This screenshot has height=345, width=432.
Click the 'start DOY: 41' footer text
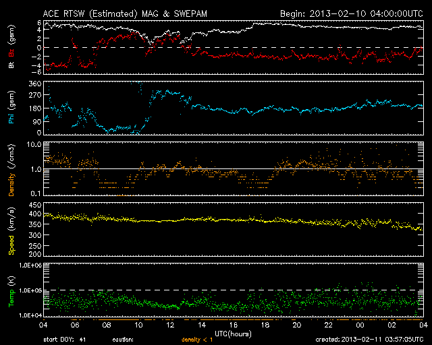(65, 340)
